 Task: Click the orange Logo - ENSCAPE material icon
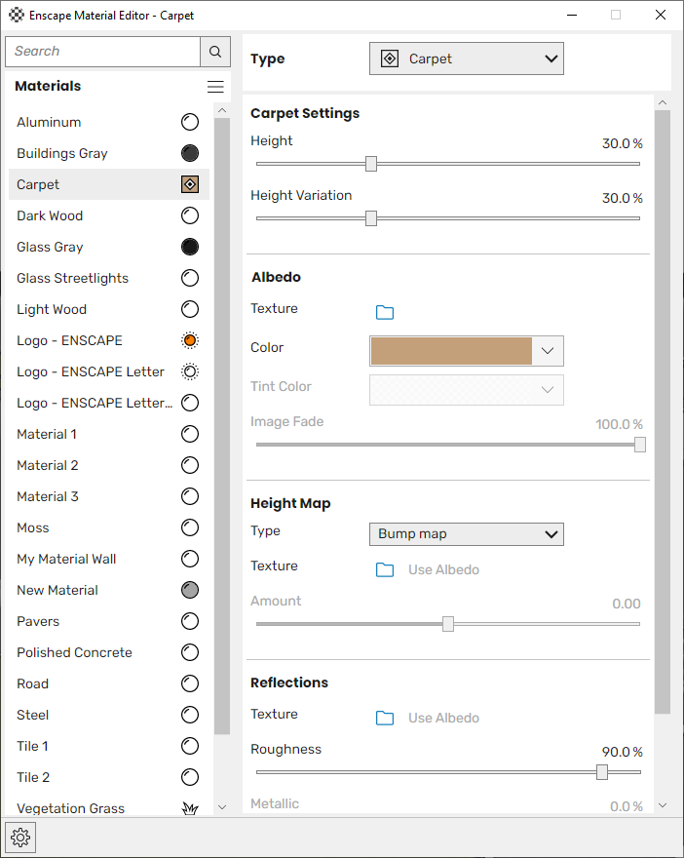190,340
